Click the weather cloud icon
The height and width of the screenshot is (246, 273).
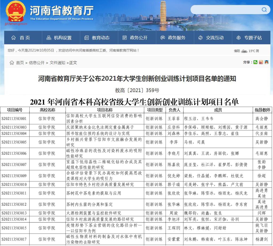244,51
